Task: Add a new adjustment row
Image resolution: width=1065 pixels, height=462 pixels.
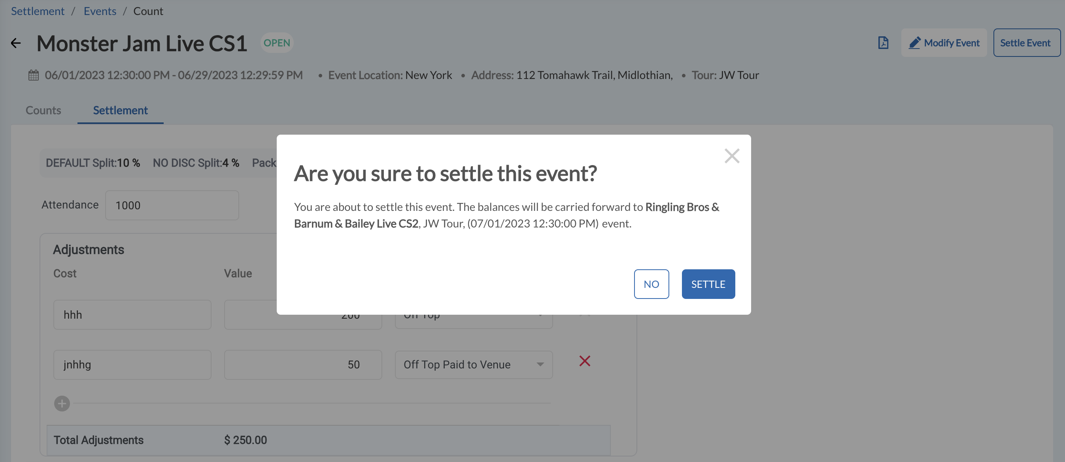Action: coord(62,404)
